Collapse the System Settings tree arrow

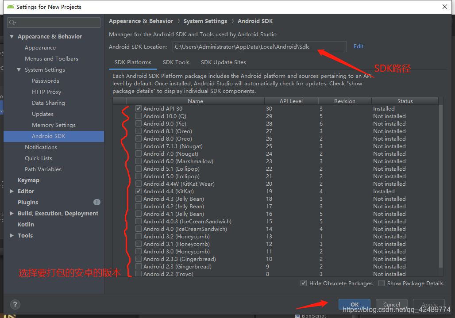click(19, 70)
